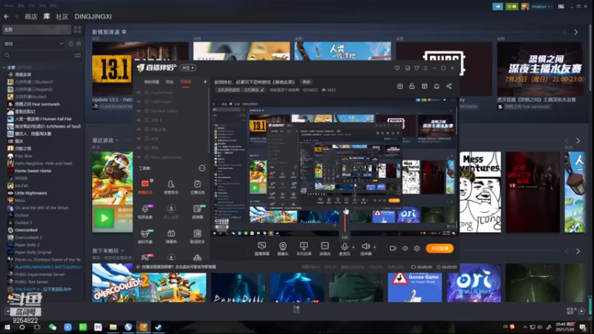Open the Steam Store (商店) tab
This screenshot has height=334, width=594.
(x=30, y=16)
